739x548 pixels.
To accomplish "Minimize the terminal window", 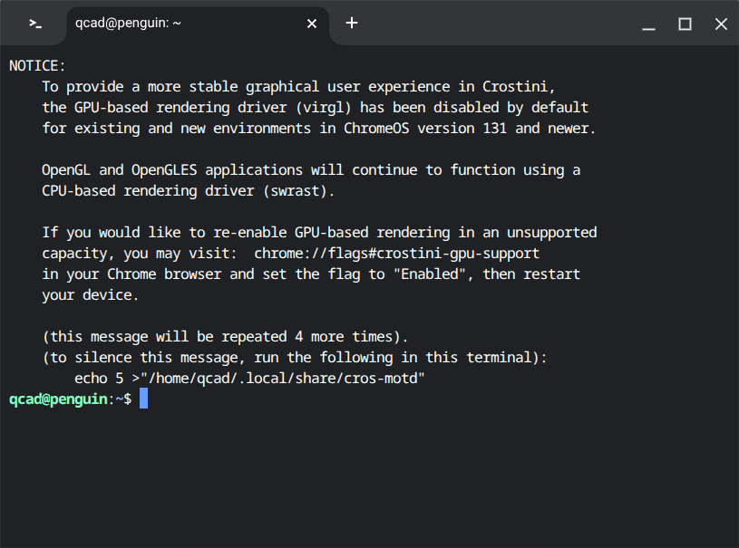I will 648,24.
